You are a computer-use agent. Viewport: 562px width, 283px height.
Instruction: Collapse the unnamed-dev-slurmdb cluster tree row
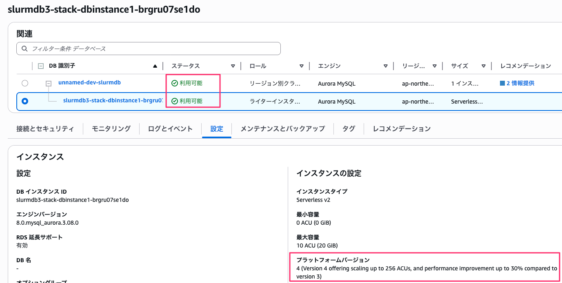click(48, 83)
